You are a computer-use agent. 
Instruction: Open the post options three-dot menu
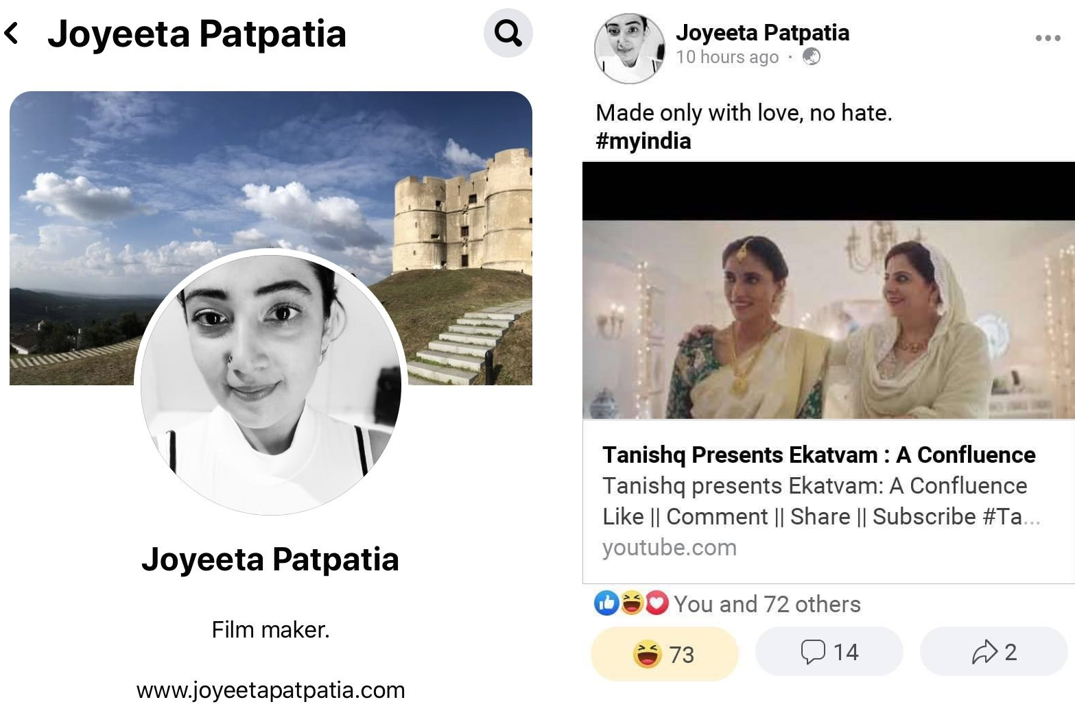(1048, 38)
